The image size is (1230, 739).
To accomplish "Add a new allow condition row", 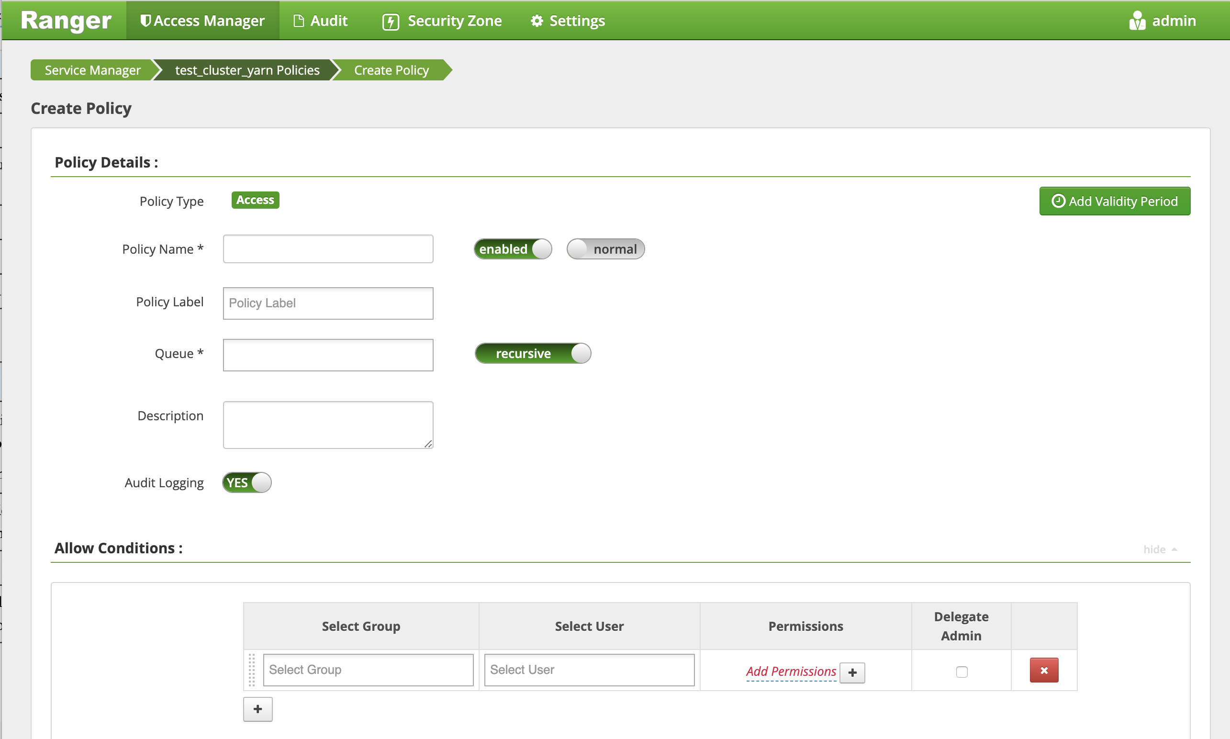I will 257,709.
